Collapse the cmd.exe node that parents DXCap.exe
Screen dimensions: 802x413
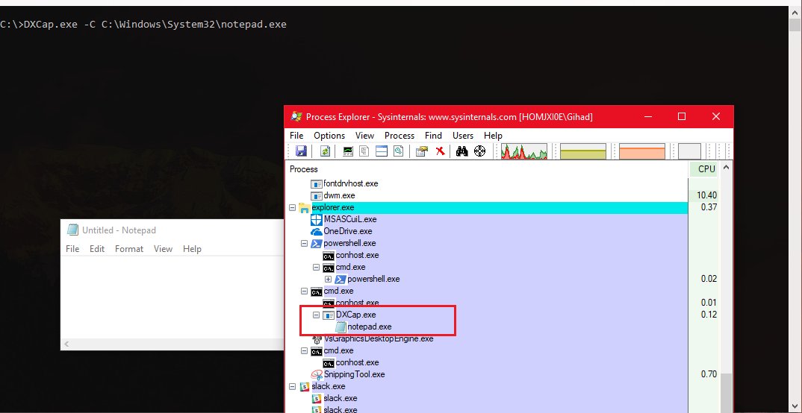(305, 291)
